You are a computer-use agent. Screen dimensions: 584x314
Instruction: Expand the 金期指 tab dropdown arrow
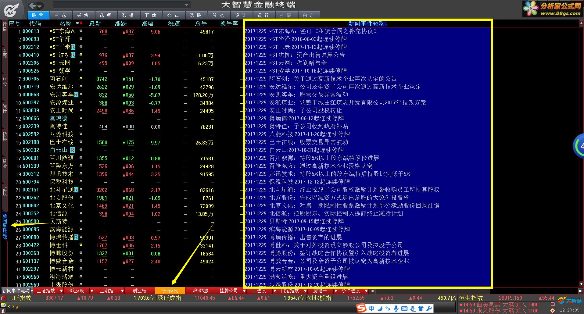122,291
